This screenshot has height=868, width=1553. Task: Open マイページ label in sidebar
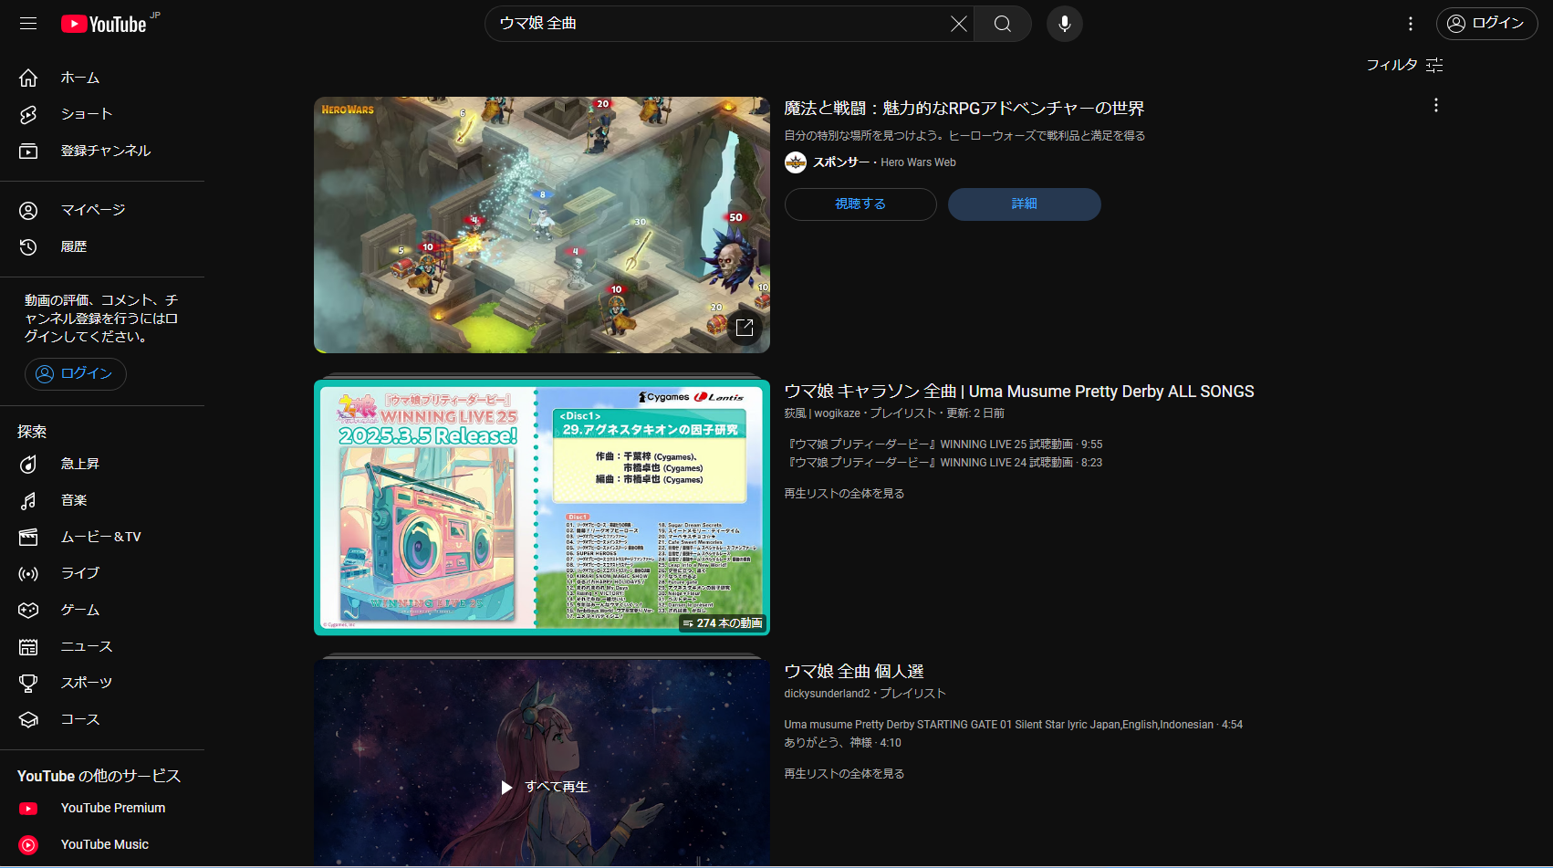click(x=93, y=210)
